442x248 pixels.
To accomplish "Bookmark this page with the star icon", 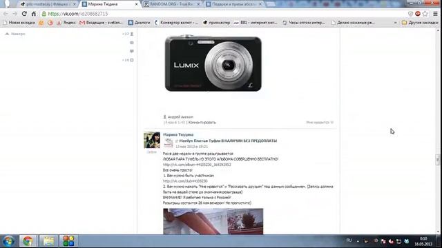I will [425, 14].
